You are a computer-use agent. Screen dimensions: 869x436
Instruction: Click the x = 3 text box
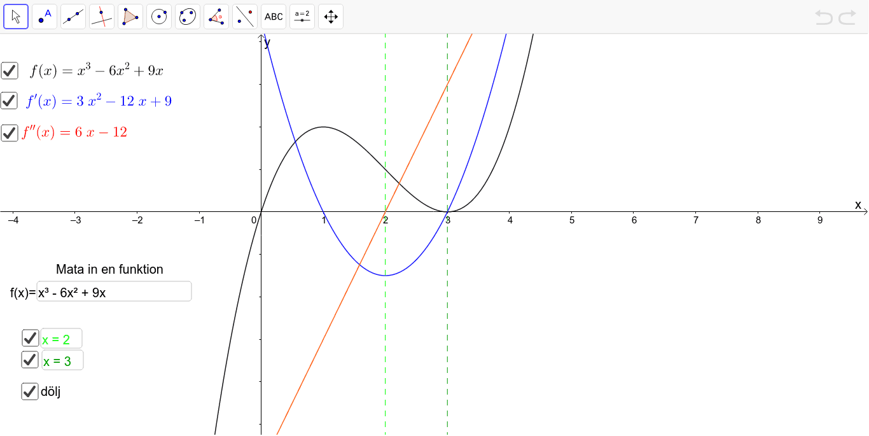(x=62, y=360)
